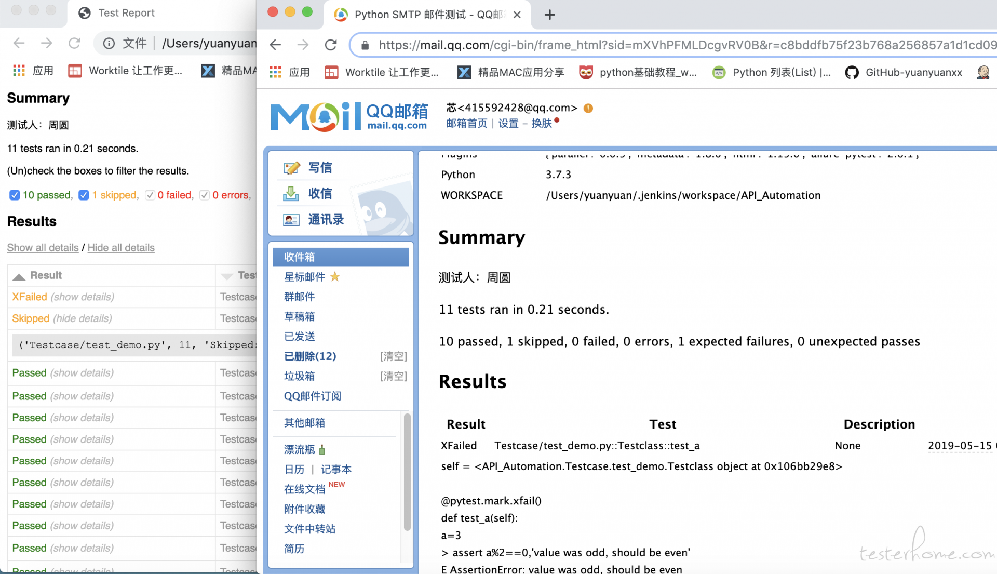This screenshot has height=574, width=997.
Task: Open the 星标邮件 starred folder
Action: tap(304, 277)
